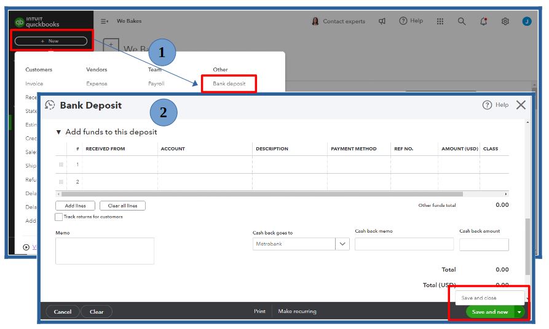Open the Bank Deposit history clock icon
The height and width of the screenshot is (329, 549).
tap(50, 105)
